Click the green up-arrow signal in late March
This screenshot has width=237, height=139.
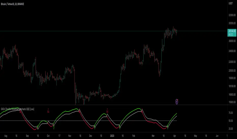point(168,128)
